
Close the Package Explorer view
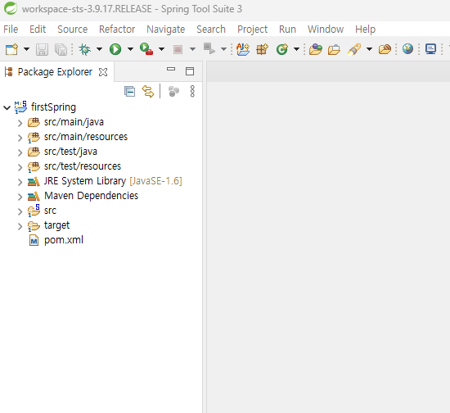tap(103, 72)
